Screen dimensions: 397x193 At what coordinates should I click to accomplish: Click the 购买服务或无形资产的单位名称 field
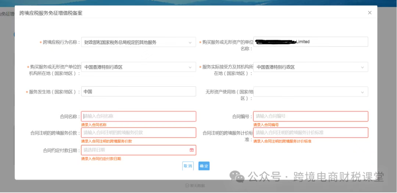pyautogui.click(x=311, y=42)
